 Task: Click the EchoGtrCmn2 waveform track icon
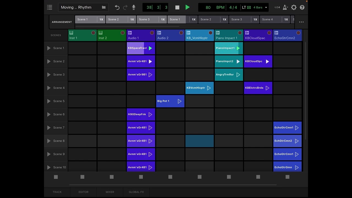click(276, 33)
